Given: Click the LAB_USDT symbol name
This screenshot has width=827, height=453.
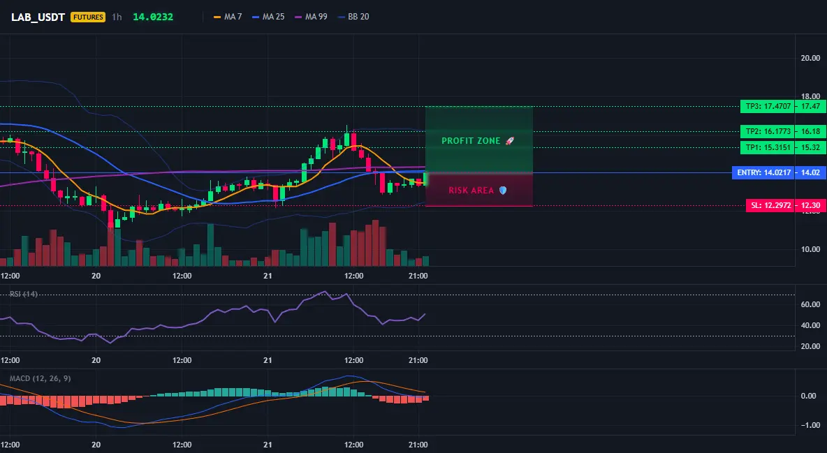Looking at the screenshot, I should pyautogui.click(x=38, y=17).
